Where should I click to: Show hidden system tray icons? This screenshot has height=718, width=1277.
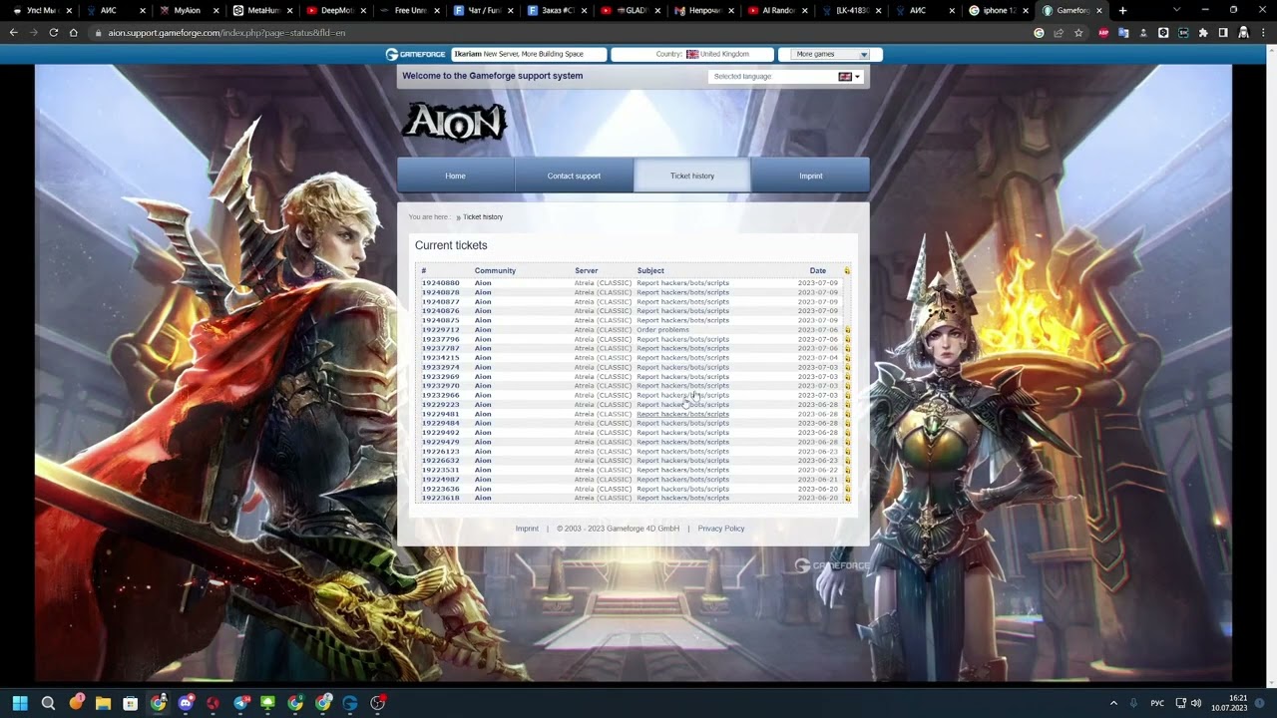tap(1113, 703)
